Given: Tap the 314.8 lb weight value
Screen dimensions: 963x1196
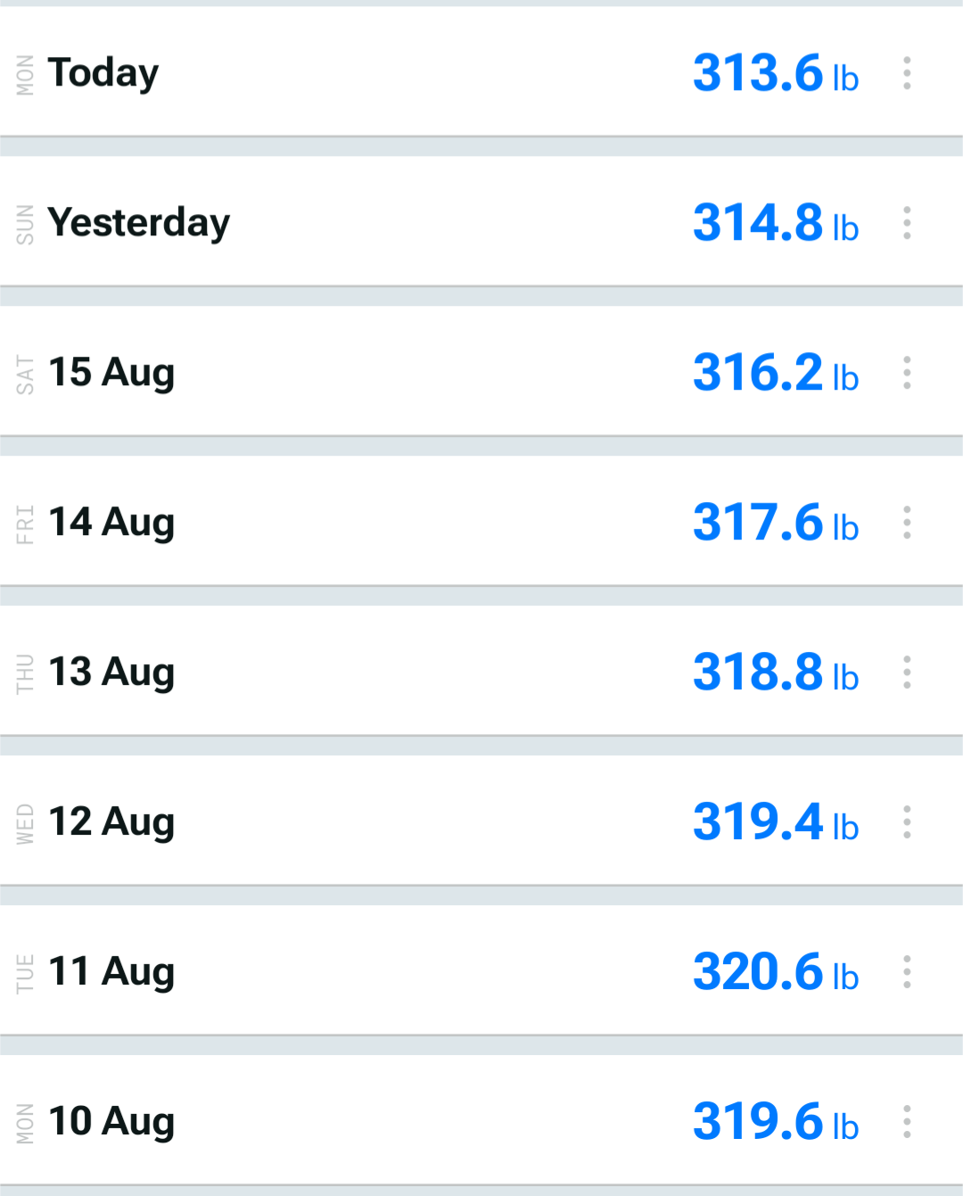Looking at the screenshot, I should (x=776, y=223).
